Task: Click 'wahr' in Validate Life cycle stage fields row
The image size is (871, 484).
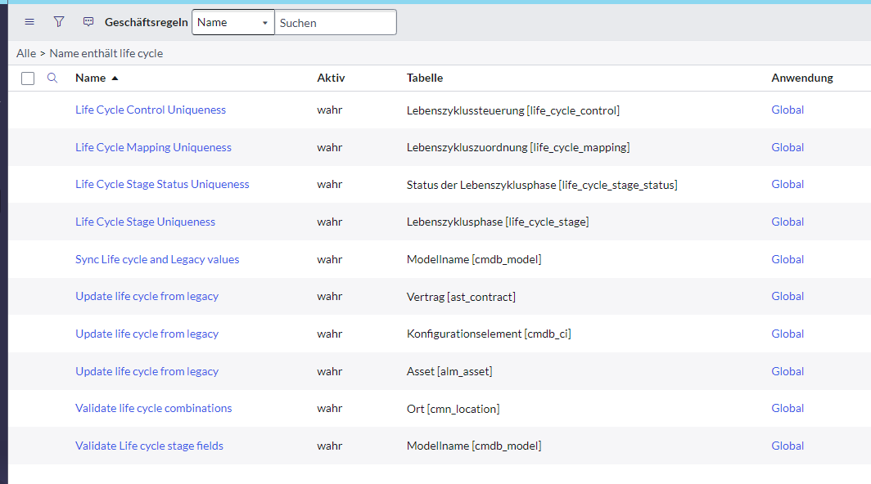Action: tap(330, 446)
